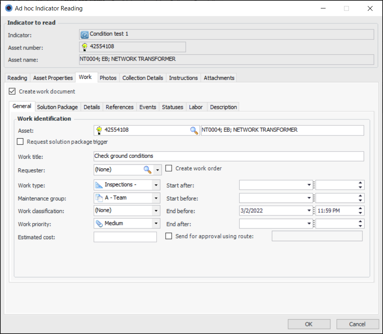Click the app icon in the title bar

(x=8, y=8)
